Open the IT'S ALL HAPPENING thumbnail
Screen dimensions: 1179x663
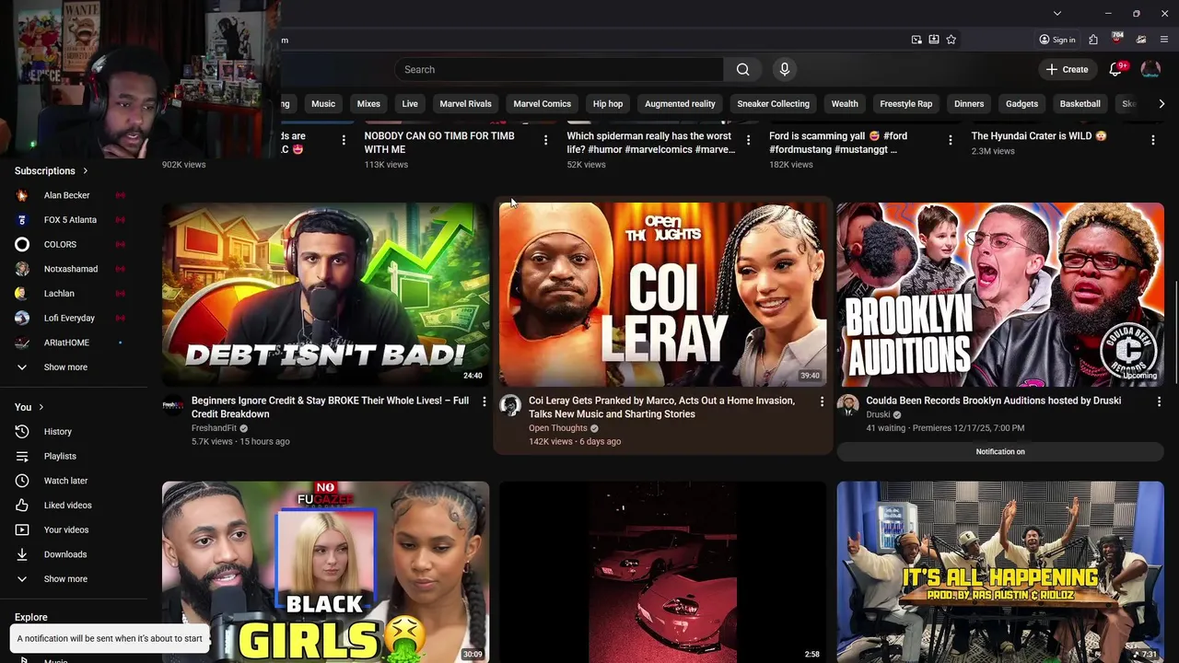click(1000, 572)
